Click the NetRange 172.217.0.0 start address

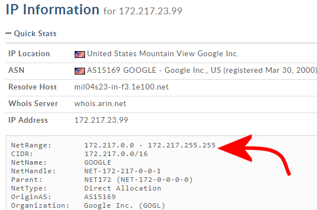[109, 145]
